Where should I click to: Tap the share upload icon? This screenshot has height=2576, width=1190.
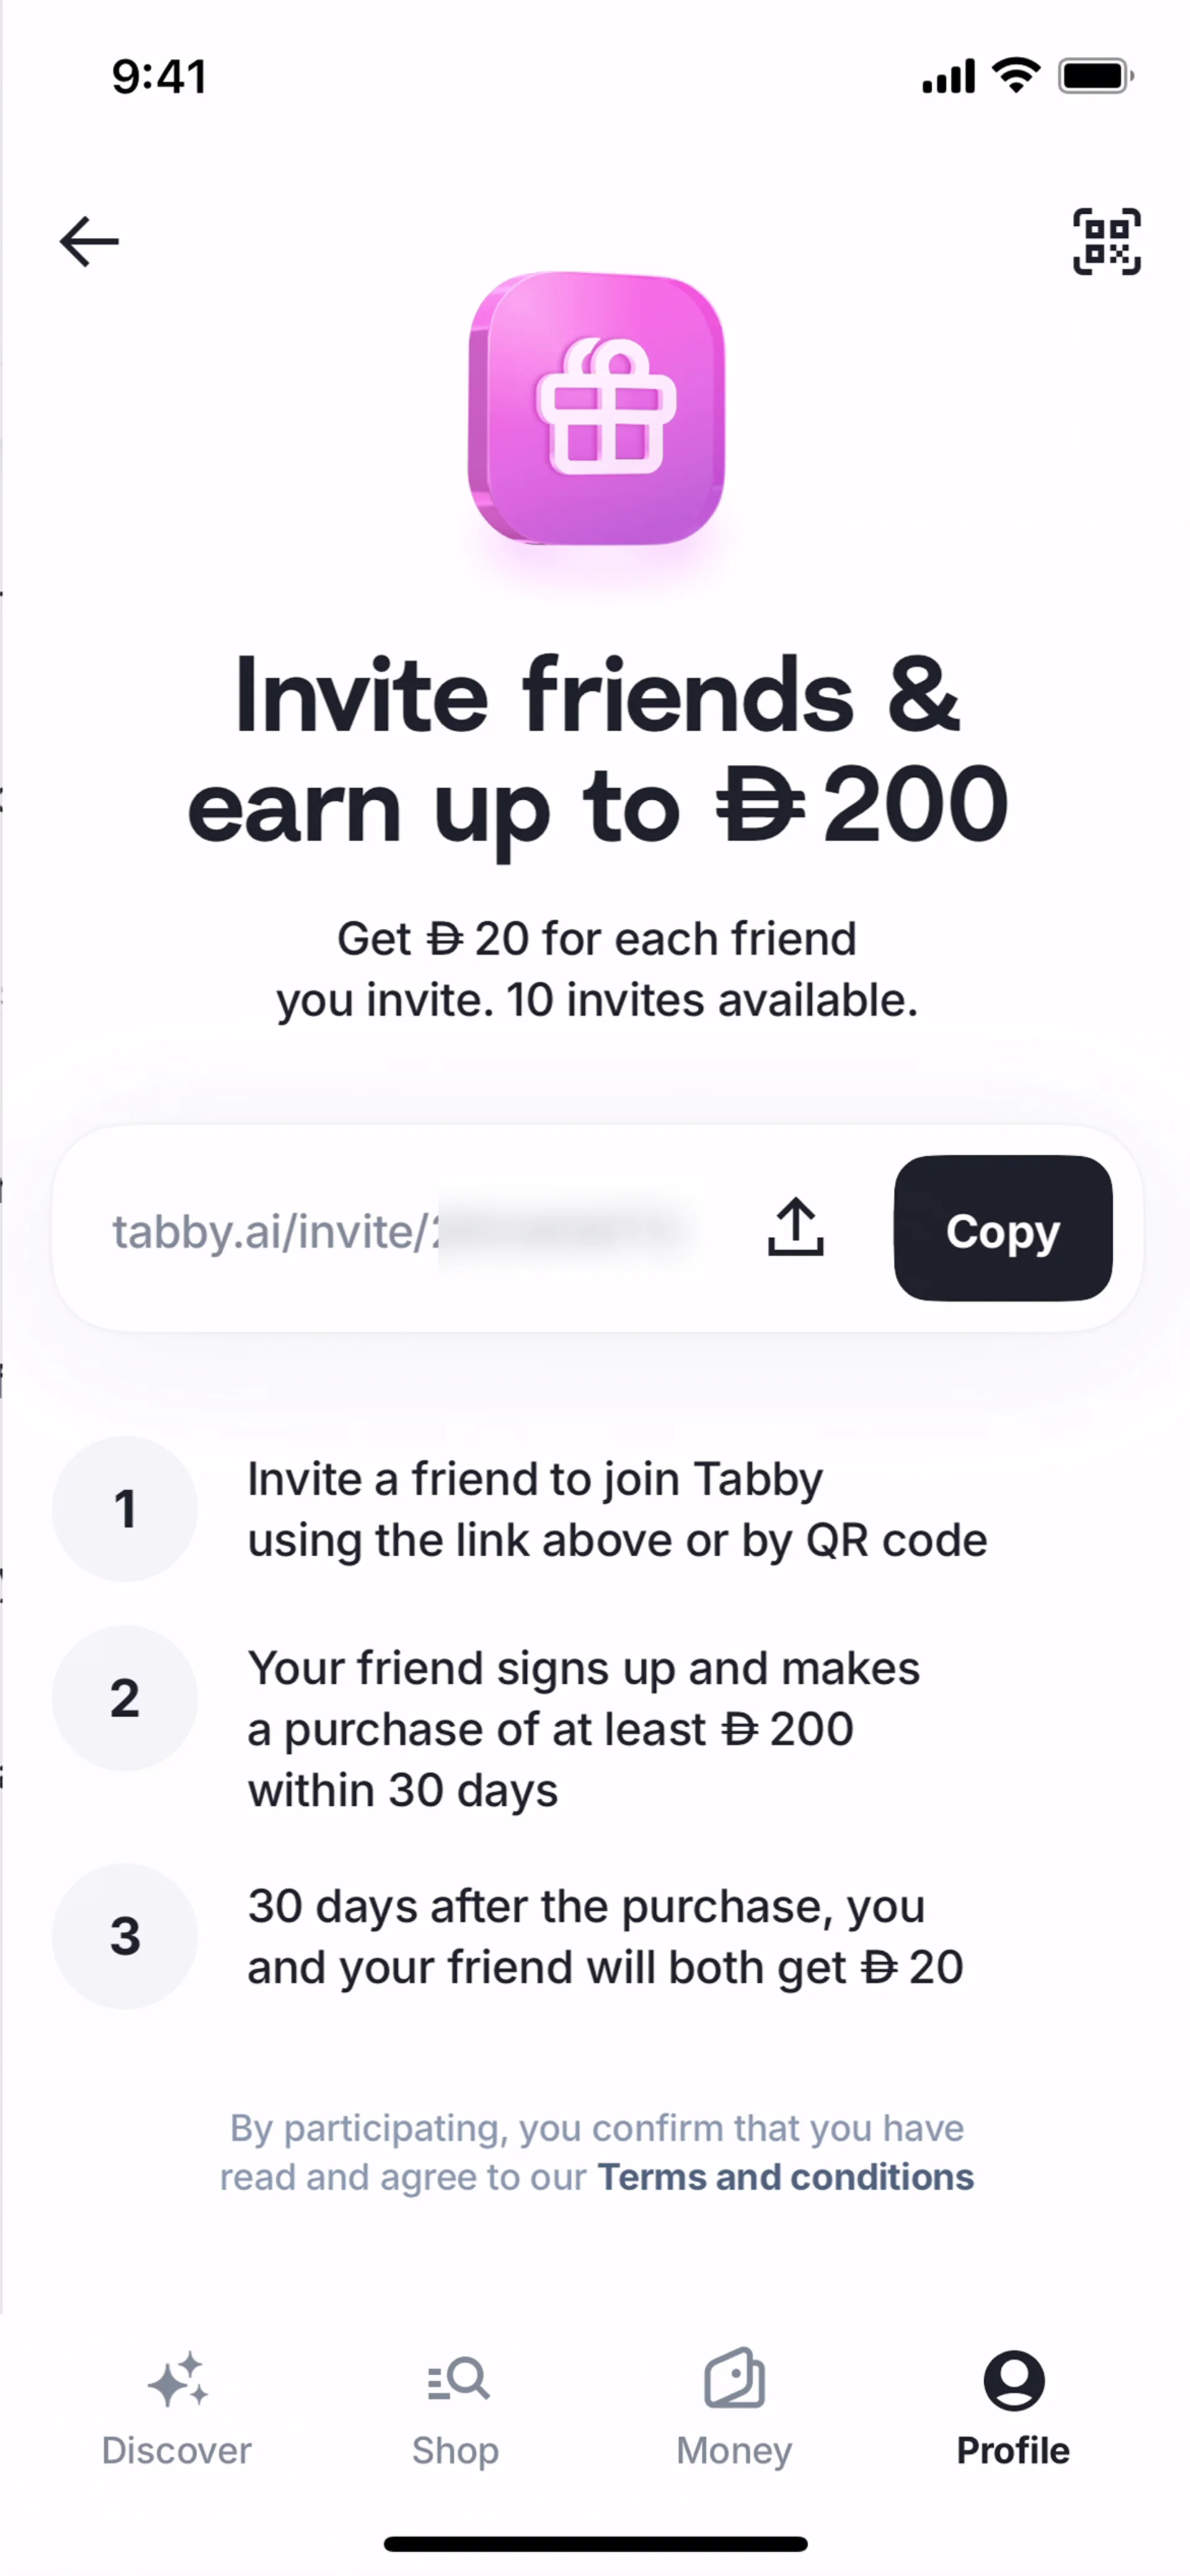coord(796,1227)
